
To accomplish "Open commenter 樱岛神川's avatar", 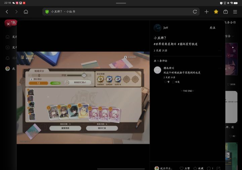I will [x=157, y=70].
